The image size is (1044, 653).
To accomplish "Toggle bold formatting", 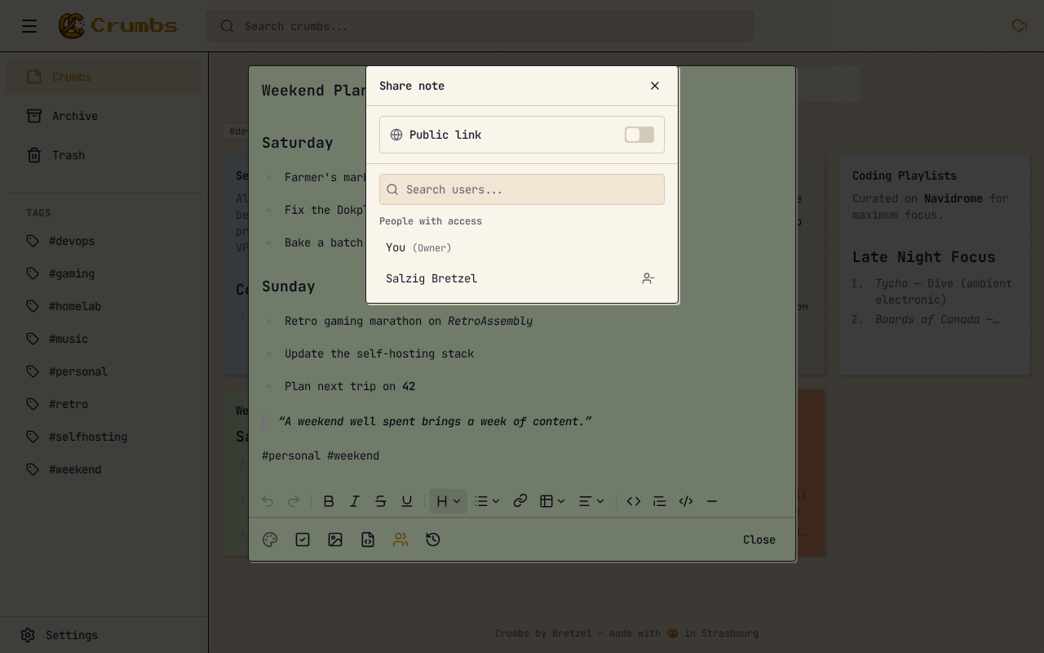I will click(329, 501).
